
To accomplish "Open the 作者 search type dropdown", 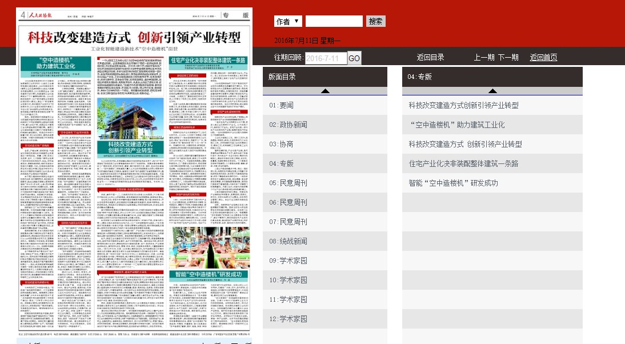I will pyautogui.click(x=288, y=22).
